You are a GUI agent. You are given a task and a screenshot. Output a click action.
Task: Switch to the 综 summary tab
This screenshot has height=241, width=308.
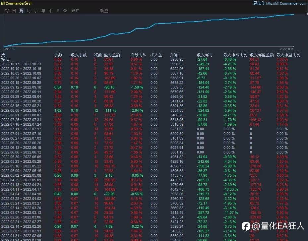coord(7,11)
